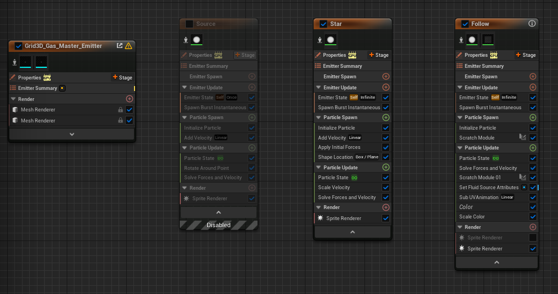The width and height of the screenshot is (558, 294).
Task: Click Follow emitter second renderer thumbnail
Action: click(488, 40)
